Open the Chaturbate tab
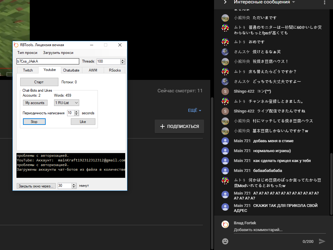Viewport: 333px width, 250px height. point(71,70)
